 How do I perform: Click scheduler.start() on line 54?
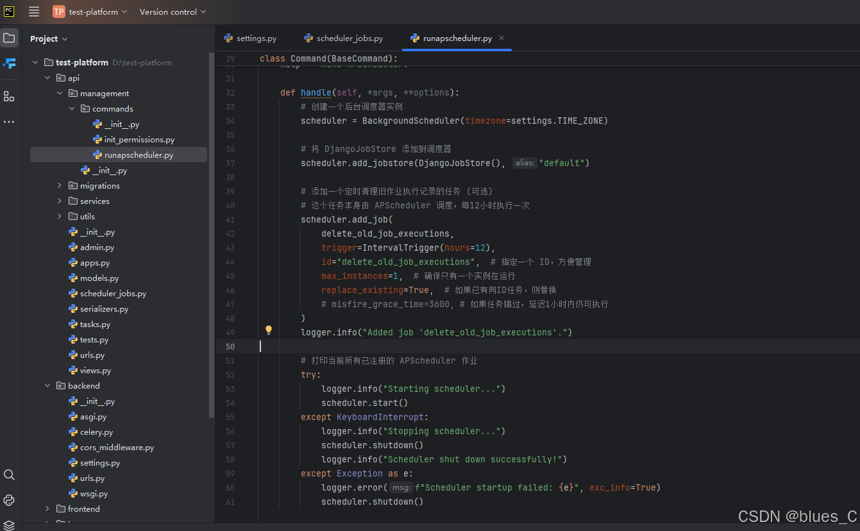click(x=365, y=403)
